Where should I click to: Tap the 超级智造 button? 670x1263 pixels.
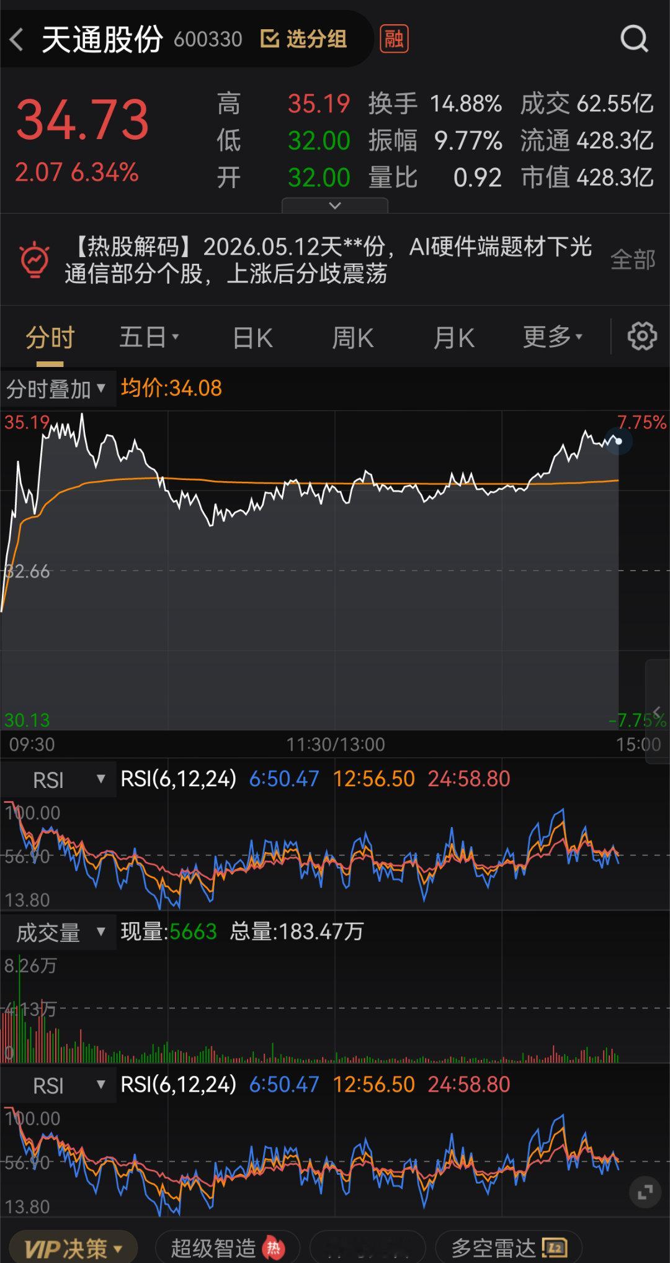[227, 1248]
